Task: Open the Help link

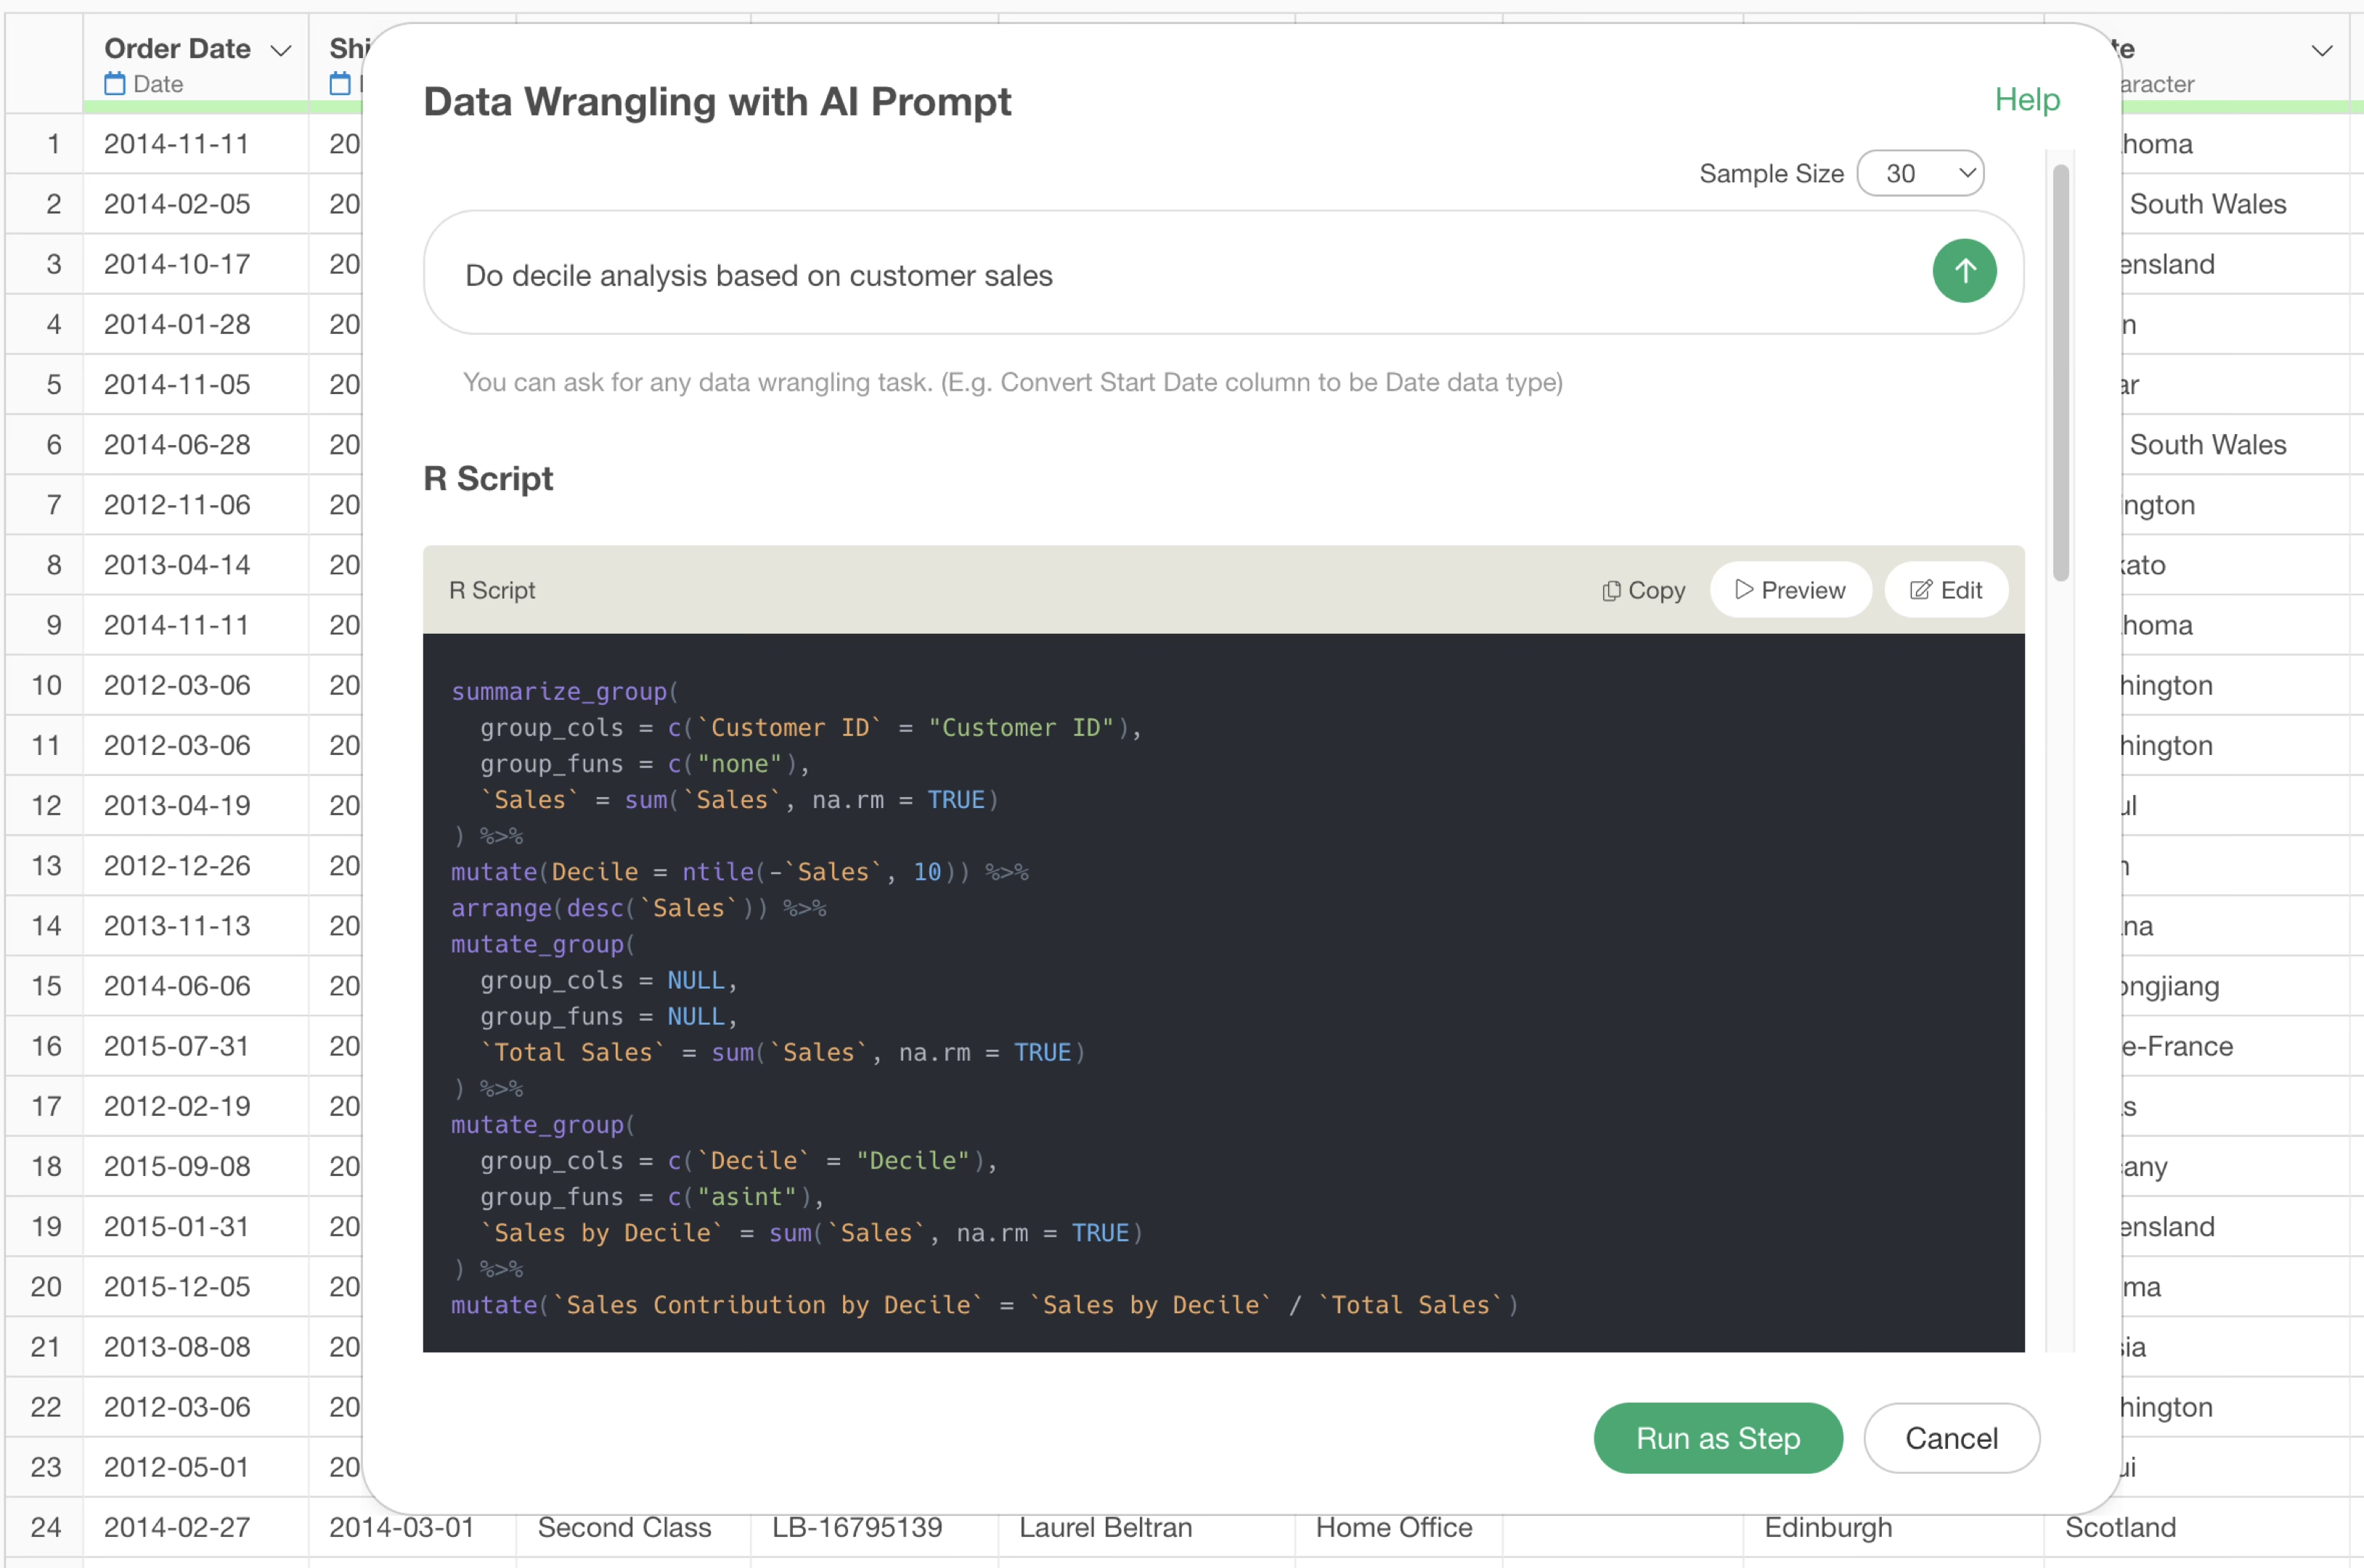Action: pos(2027,99)
